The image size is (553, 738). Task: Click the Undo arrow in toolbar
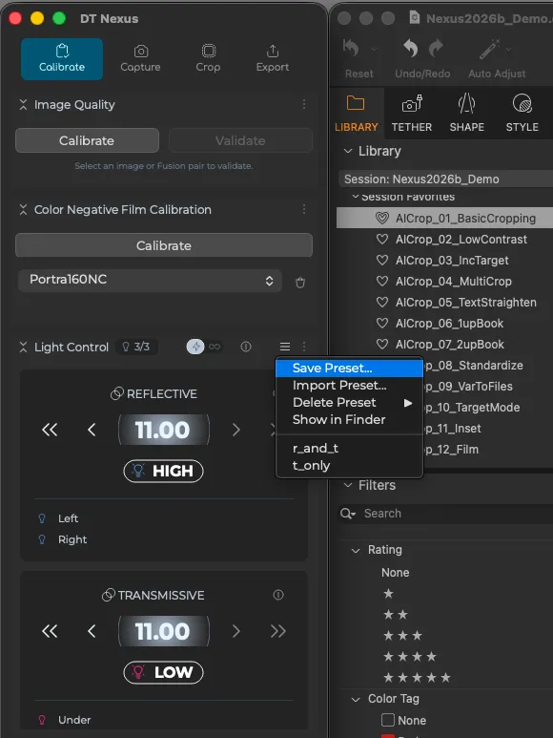coord(410,48)
